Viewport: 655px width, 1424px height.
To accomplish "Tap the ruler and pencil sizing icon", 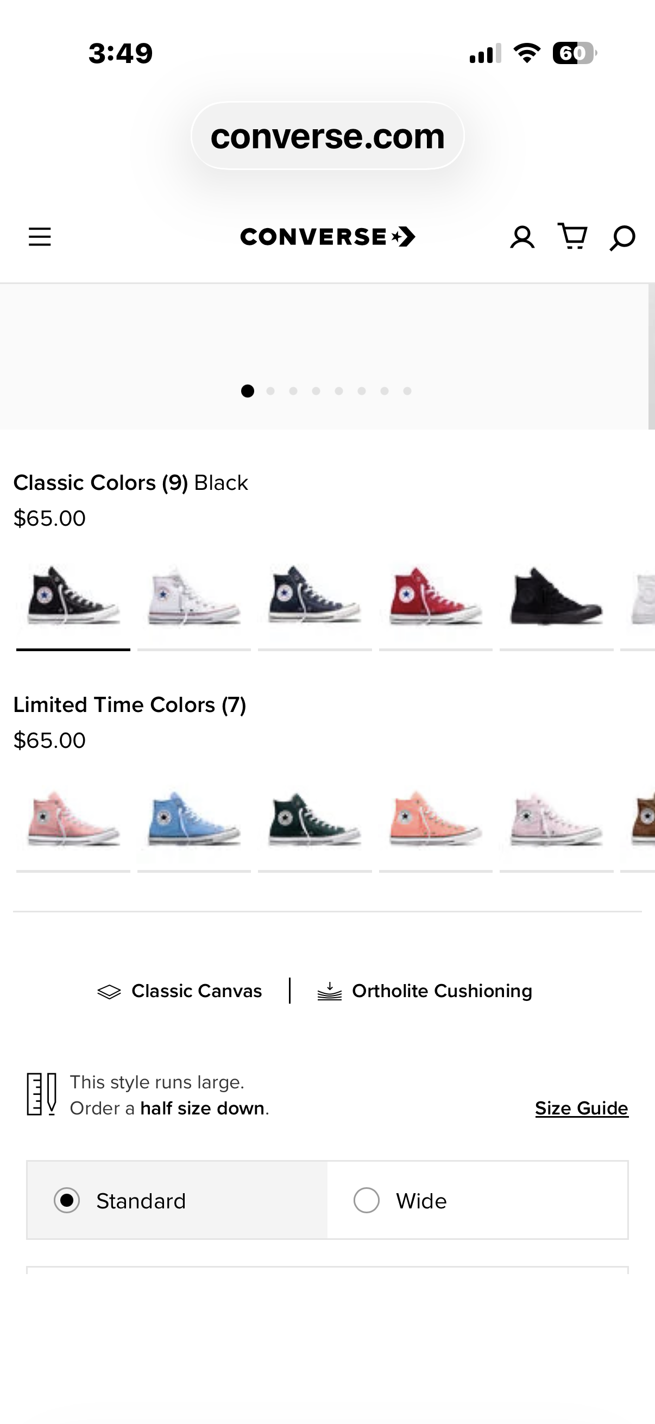I will pos(42,1094).
